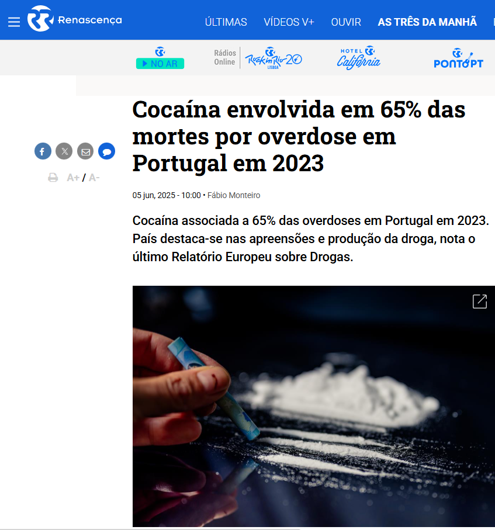Click the Renascença logo
The height and width of the screenshot is (530, 495).
74,19
